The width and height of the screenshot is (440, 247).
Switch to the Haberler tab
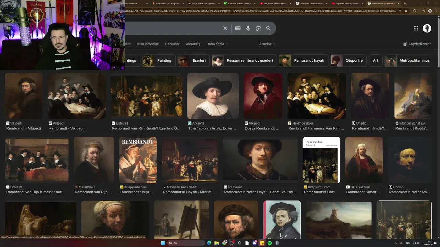point(172,44)
